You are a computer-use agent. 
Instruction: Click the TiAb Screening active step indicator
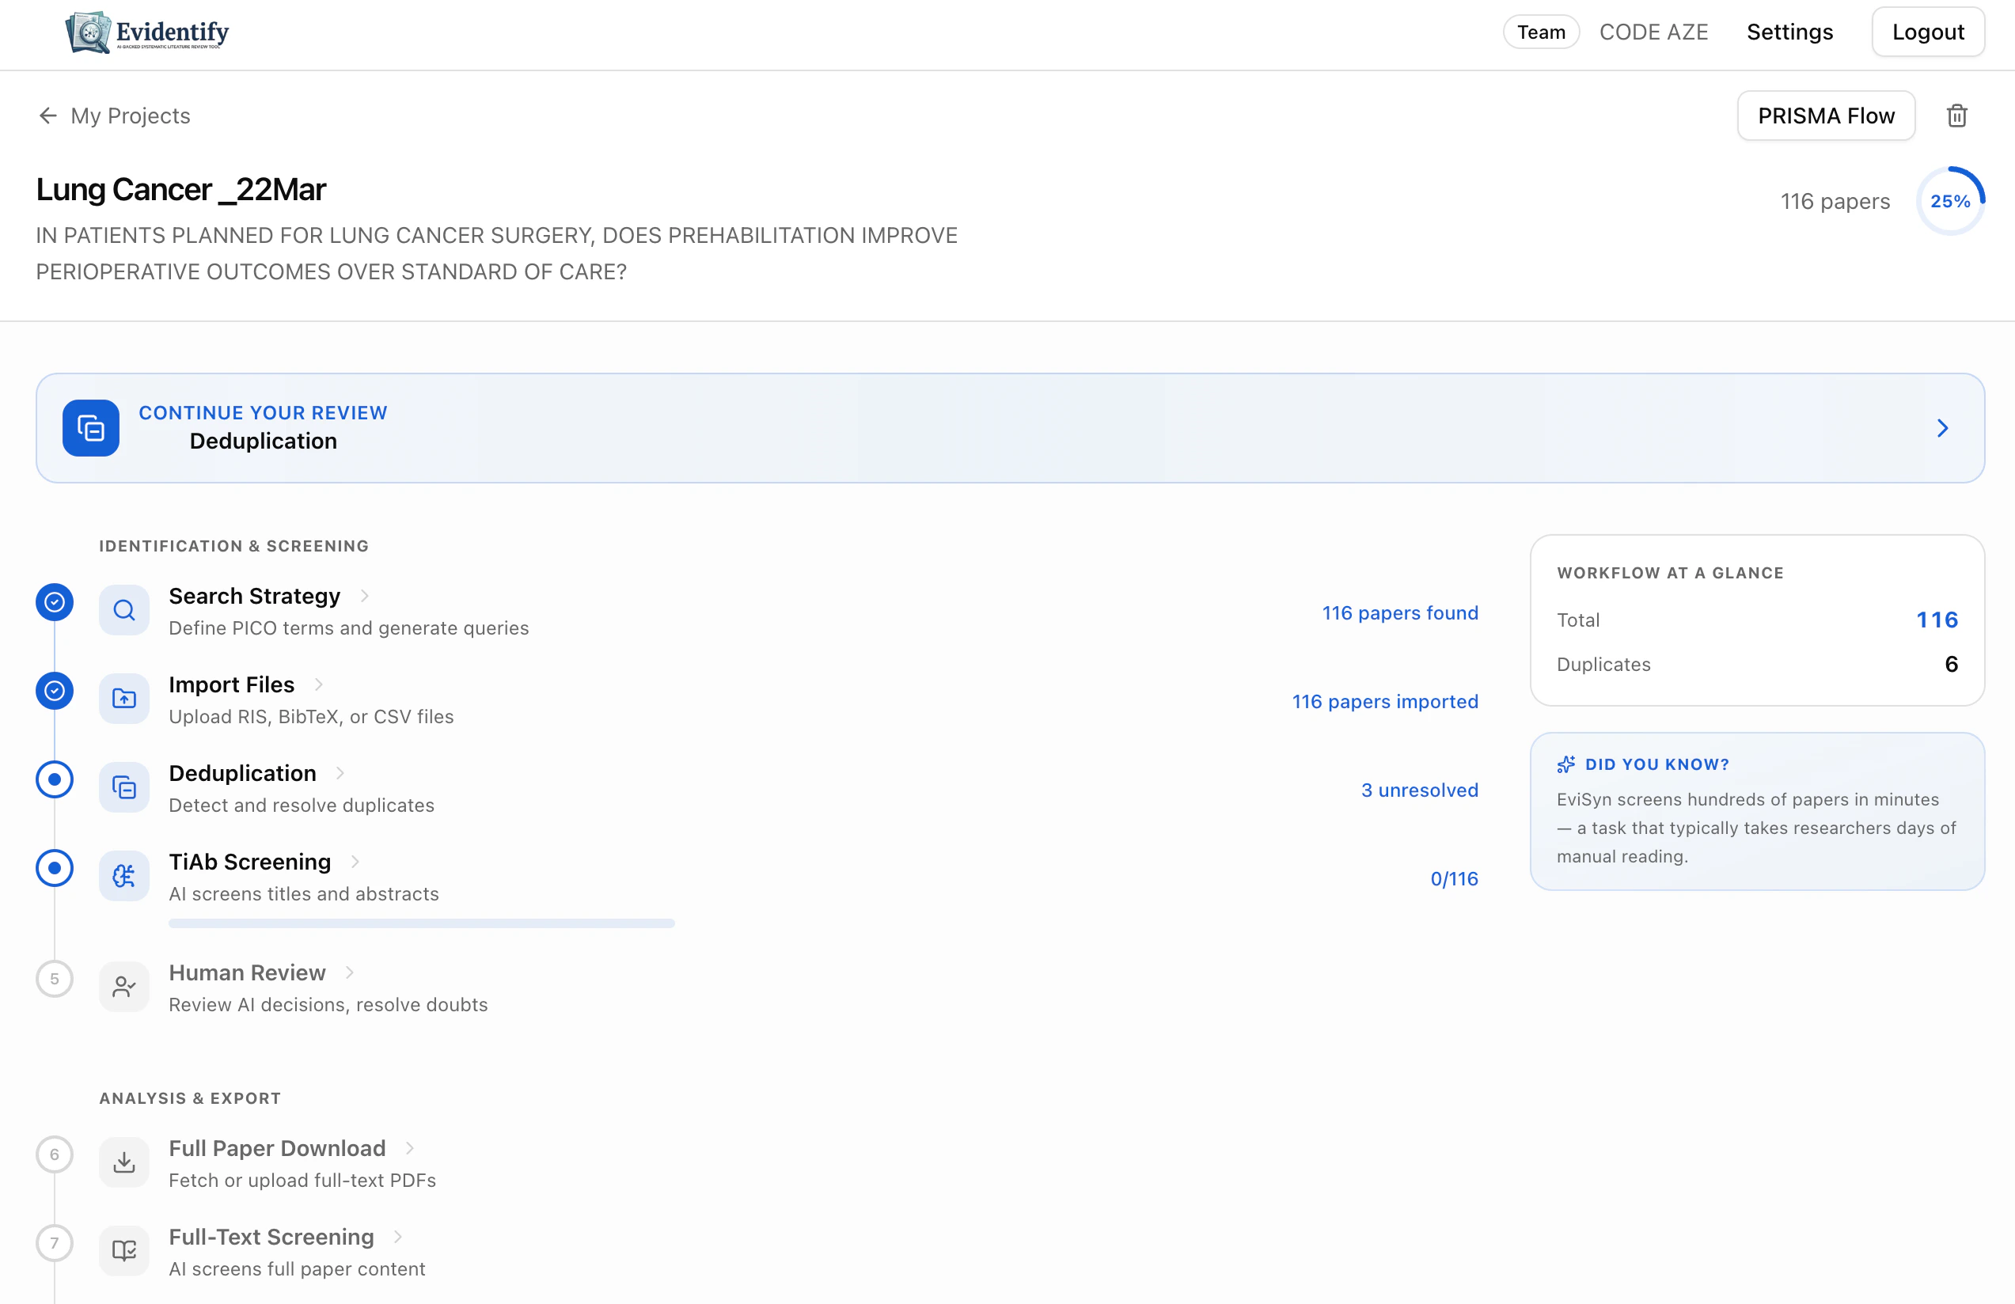click(54, 867)
